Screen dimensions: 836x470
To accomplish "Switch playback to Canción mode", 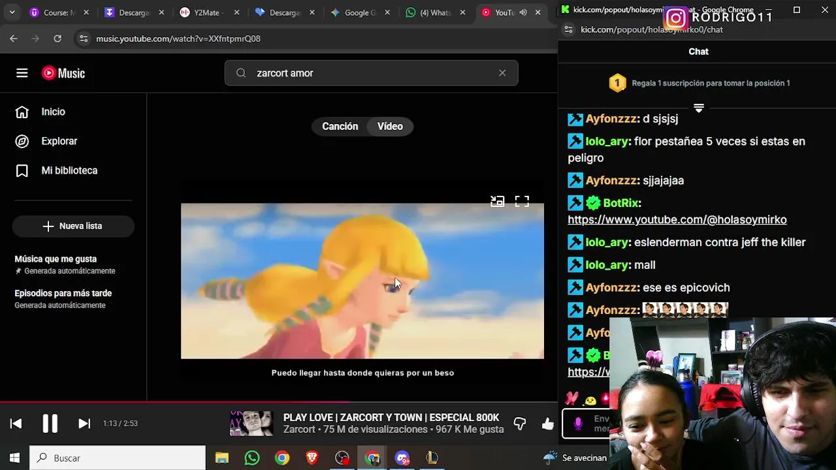I will point(340,126).
